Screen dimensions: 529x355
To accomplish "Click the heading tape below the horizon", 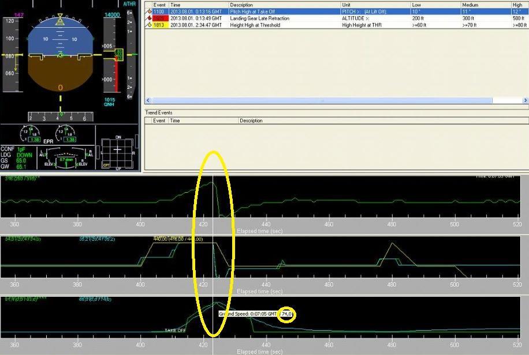I will (x=61, y=117).
